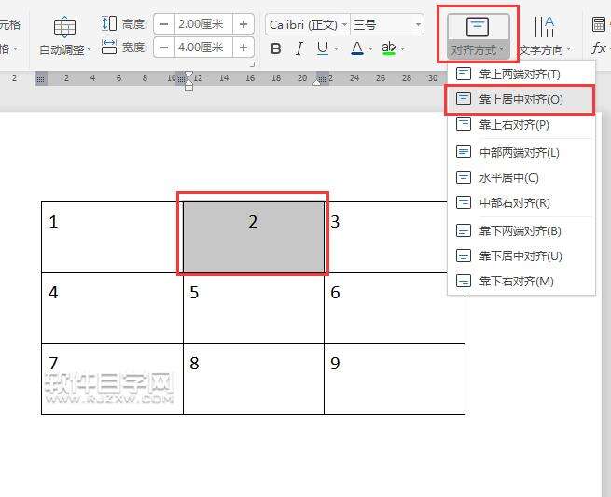The height and width of the screenshot is (497, 611).
Task: Toggle Italic formatting
Action: [299, 48]
